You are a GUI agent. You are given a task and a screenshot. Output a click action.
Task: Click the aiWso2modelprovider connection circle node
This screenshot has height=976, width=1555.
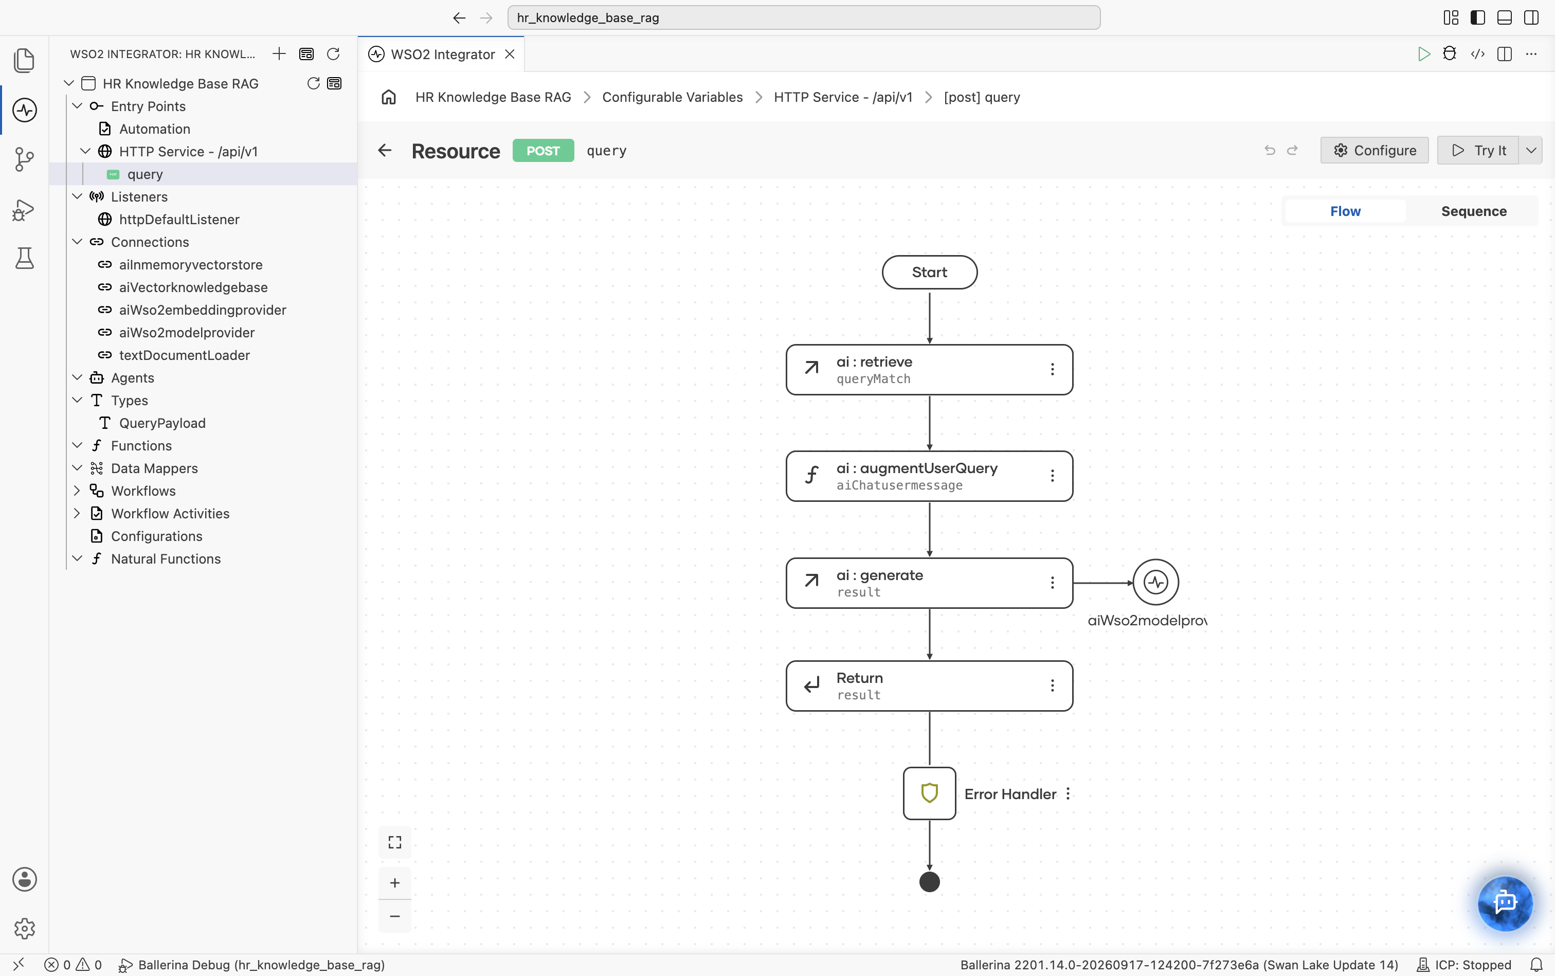click(x=1155, y=582)
